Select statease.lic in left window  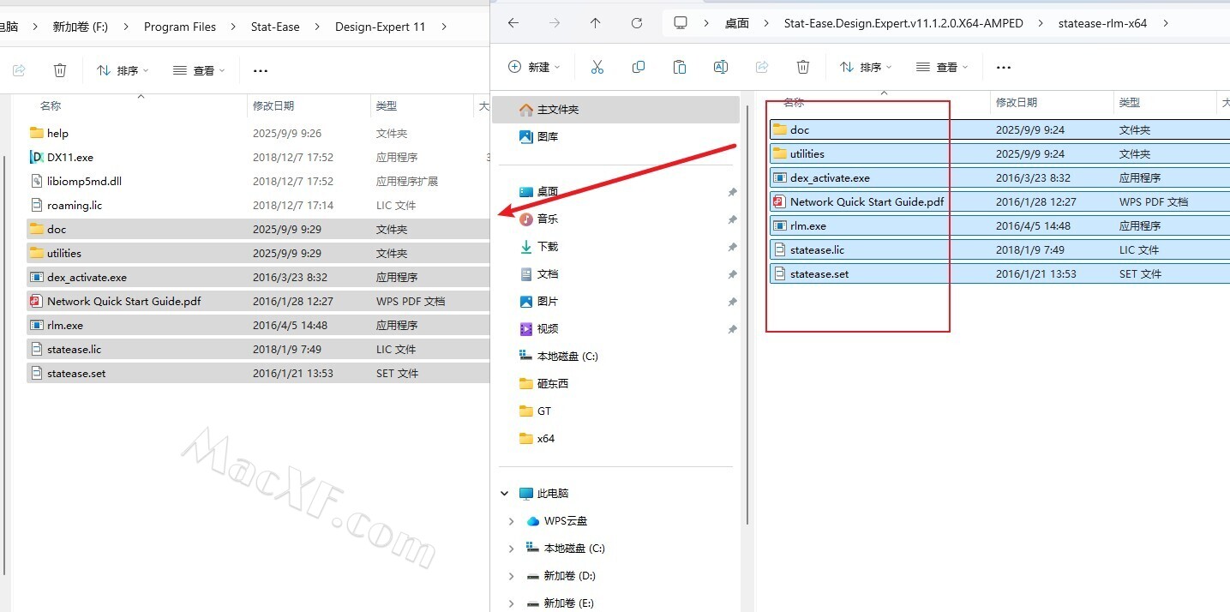[x=257, y=349]
